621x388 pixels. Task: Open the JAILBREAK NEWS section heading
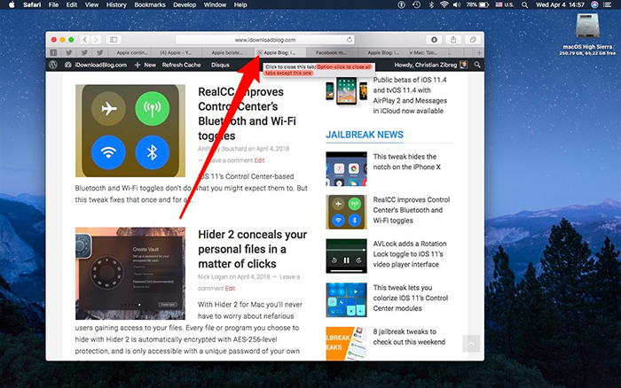pos(365,135)
